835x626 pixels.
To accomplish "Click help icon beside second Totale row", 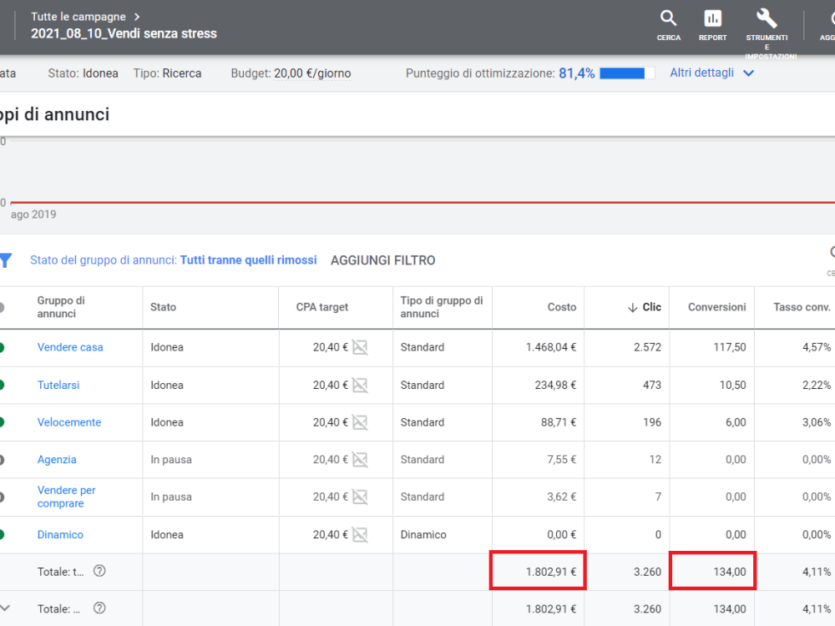I will pos(99,608).
